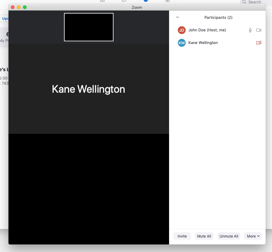Click the Mute All button
The height and width of the screenshot is (252, 272).
204,236
